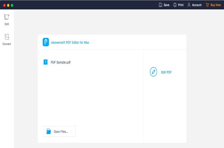Switch to the Convert label in sidebar
Image resolution: width=224 pixels, height=148 pixels.
point(7,44)
